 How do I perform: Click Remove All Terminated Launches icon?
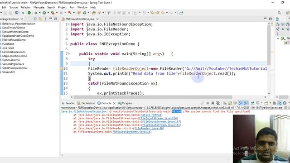(x=218, y=103)
